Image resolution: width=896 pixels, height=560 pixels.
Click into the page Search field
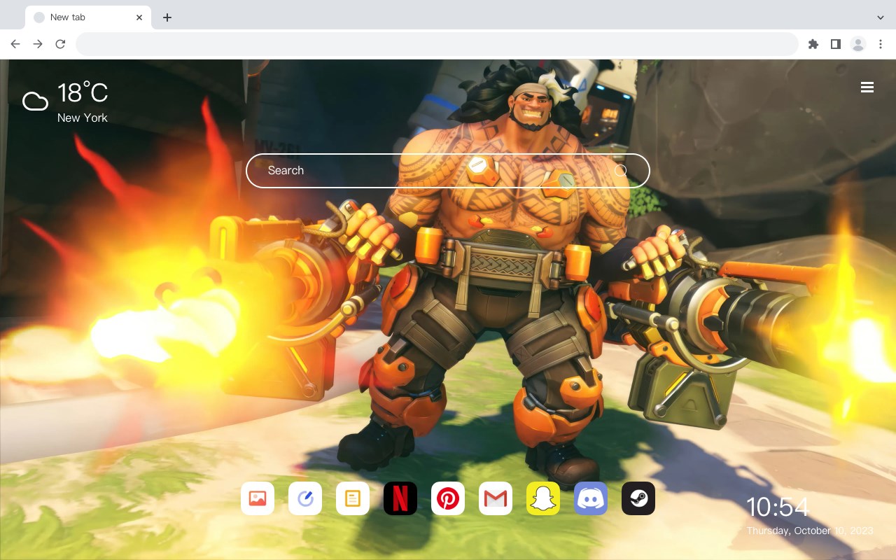tap(448, 171)
